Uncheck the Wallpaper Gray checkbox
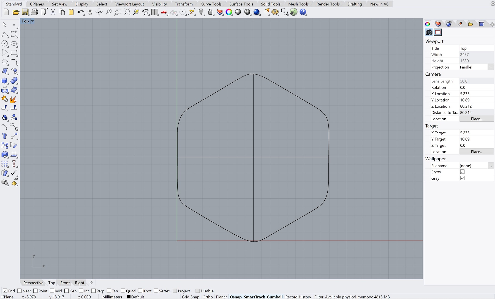The height and width of the screenshot is (299, 495). (x=462, y=178)
